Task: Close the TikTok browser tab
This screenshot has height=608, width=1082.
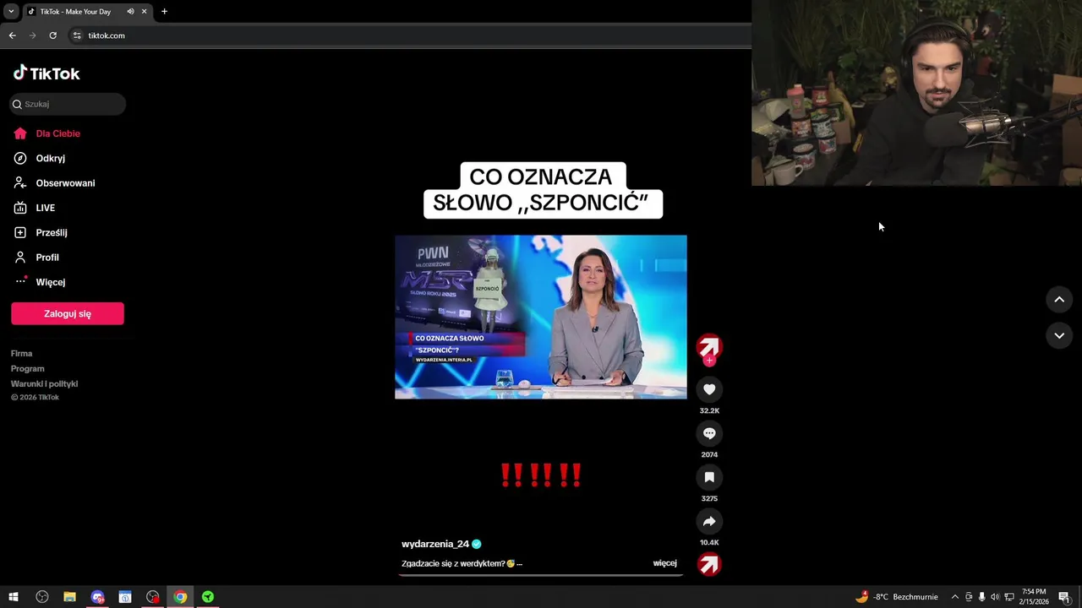Action: pos(144,12)
